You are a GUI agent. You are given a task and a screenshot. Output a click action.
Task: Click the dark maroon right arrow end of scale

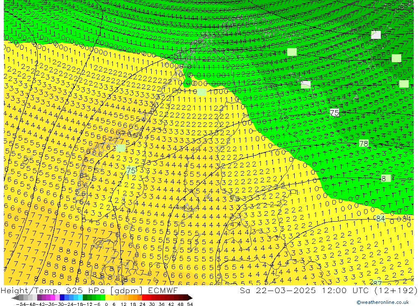click(190, 298)
